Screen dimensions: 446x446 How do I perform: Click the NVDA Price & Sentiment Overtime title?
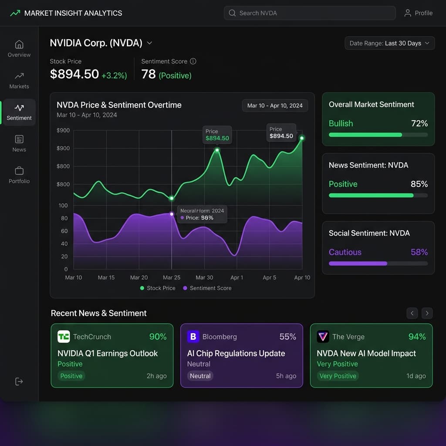[119, 105]
